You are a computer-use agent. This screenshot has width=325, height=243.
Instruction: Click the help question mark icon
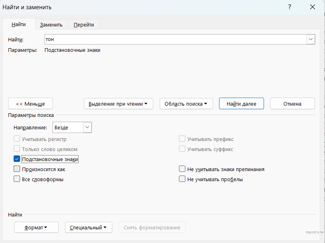click(289, 7)
